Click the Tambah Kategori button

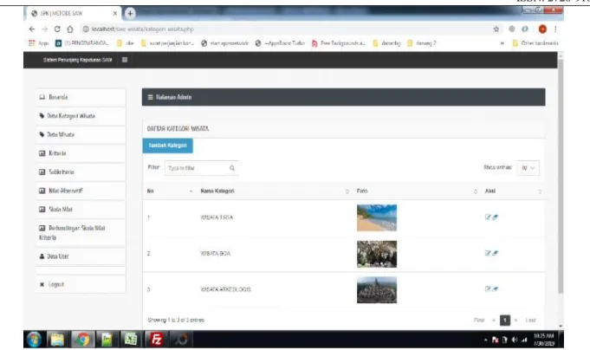[168, 146]
